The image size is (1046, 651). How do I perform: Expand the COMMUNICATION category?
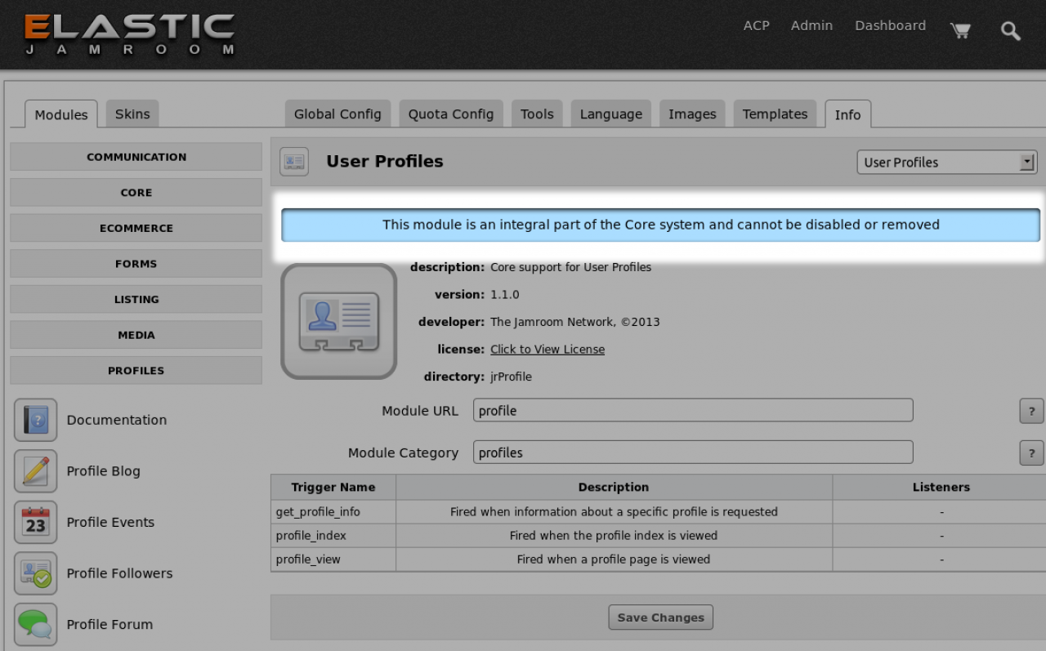click(136, 157)
